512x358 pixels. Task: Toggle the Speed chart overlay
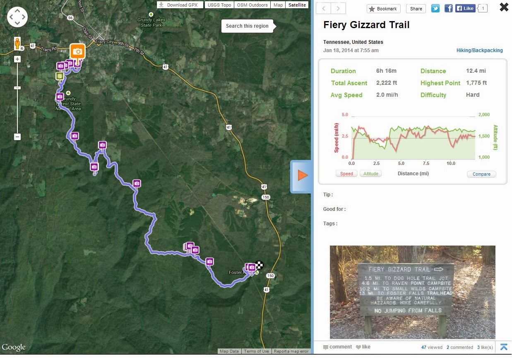click(346, 174)
